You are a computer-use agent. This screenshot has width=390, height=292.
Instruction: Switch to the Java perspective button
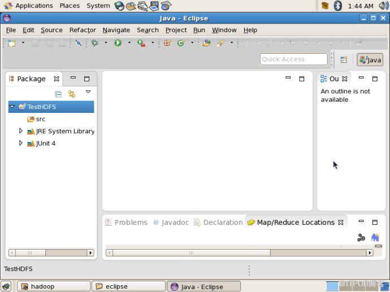(x=370, y=60)
